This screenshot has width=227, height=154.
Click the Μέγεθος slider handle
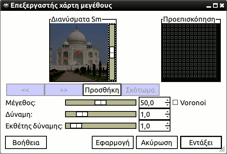coord(100,103)
